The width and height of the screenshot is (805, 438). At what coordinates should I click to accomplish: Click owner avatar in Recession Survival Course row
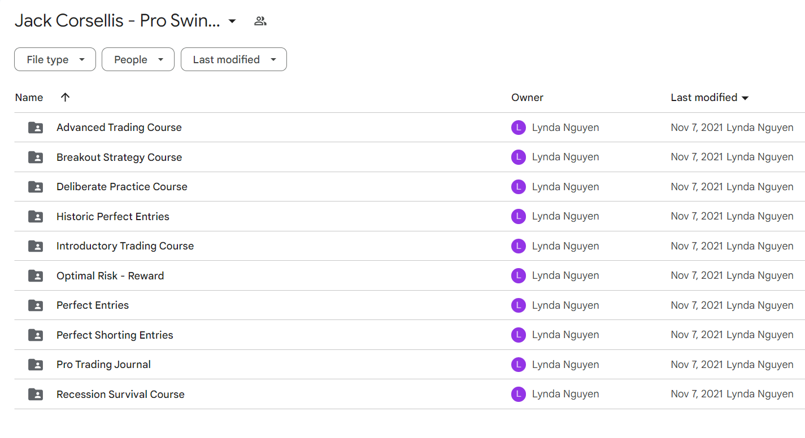[519, 394]
